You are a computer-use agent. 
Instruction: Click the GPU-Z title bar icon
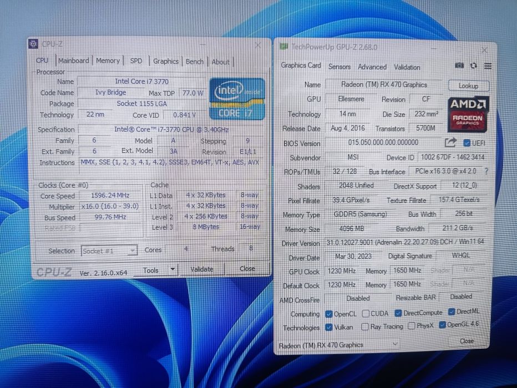[283, 47]
